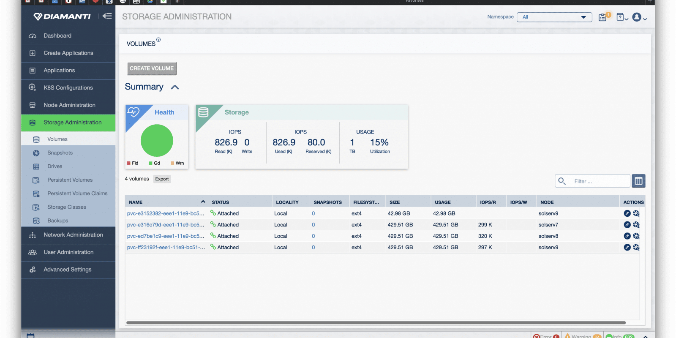Collapse the sidebar with the hamburger arrow icon
The height and width of the screenshot is (338, 676).
107,16
